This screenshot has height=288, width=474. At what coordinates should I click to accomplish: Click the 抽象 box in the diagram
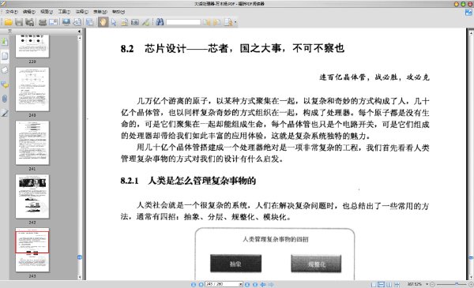point(235,264)
